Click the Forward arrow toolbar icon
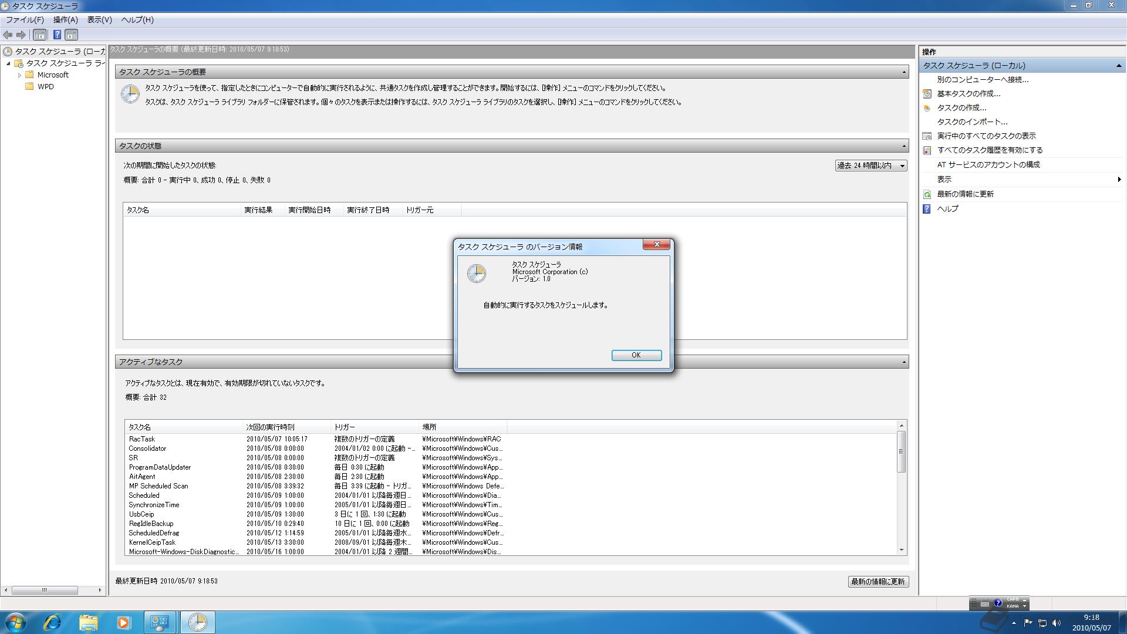Screen dimensions: 1127x634 pyautogui.click(x=21, y=35)
